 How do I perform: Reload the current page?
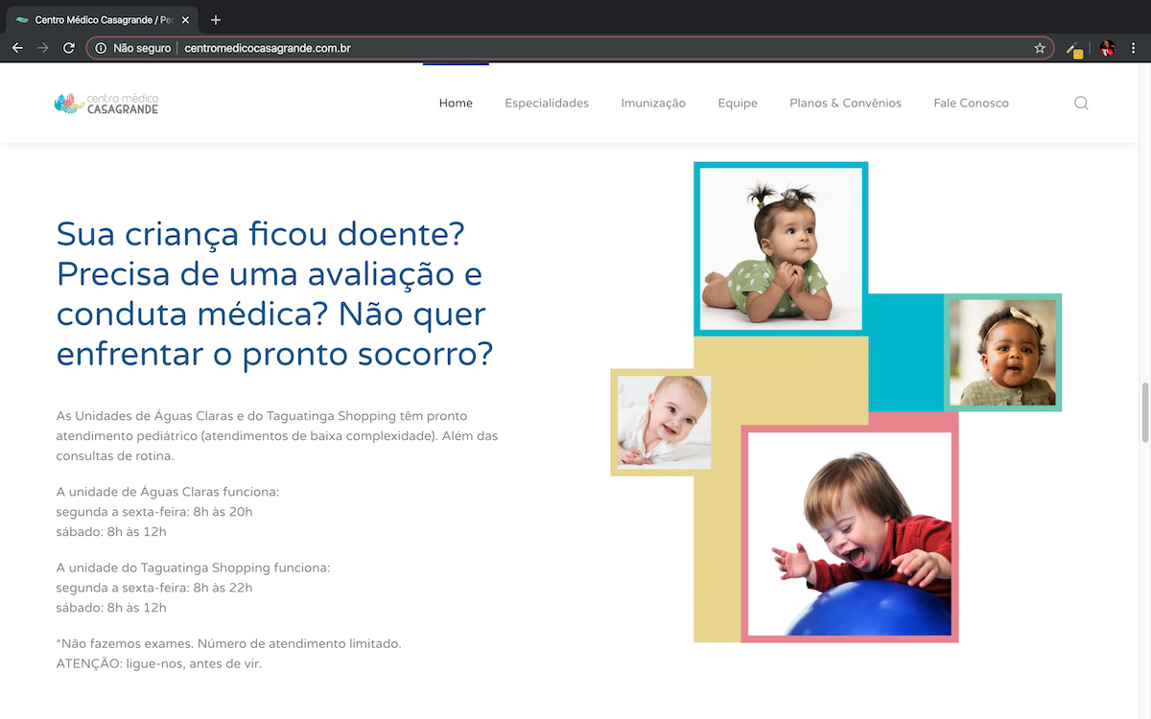[x=69, y=48]
